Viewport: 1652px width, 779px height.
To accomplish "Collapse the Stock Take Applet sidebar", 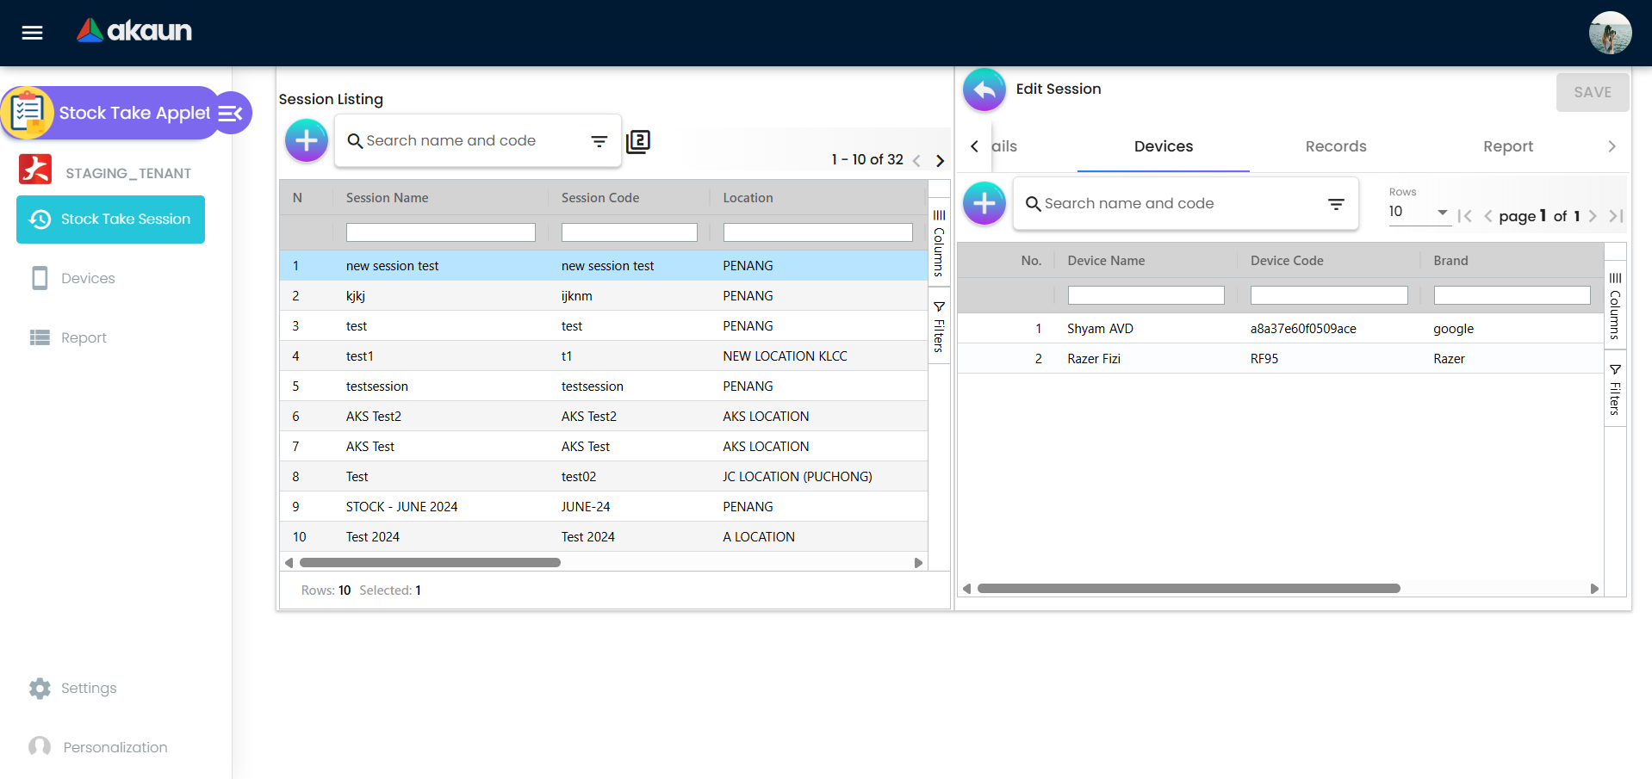I will coord(231,113).
